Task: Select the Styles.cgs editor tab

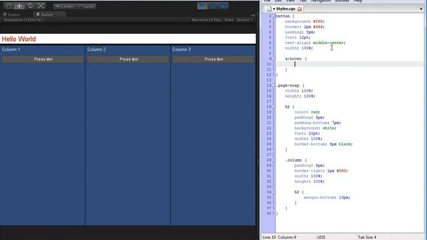Action: 284,9
